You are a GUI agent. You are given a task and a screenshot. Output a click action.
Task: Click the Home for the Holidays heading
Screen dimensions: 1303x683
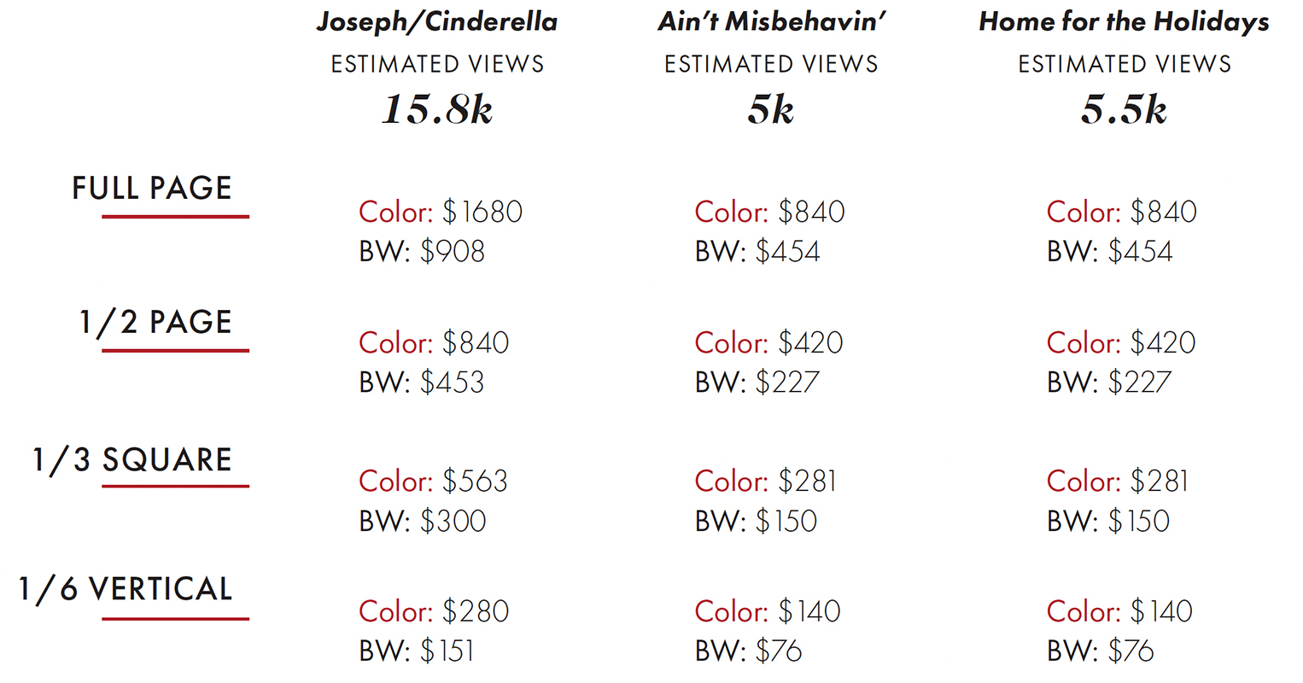[1124, 22]
